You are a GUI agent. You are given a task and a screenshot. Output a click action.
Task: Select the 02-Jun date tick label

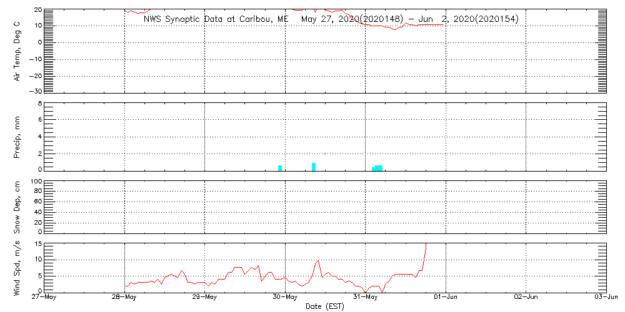click(526, 298)
